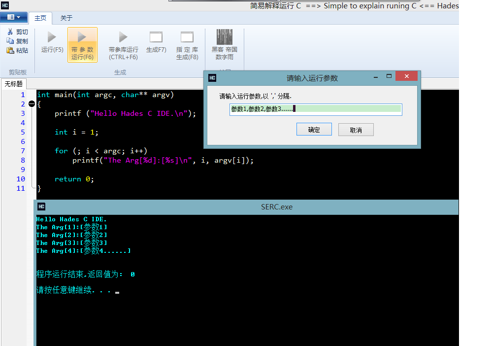This screenshot has height=346, width=491.
Task: Click the SERC.exe console title bar
Action: pos(246,207)
